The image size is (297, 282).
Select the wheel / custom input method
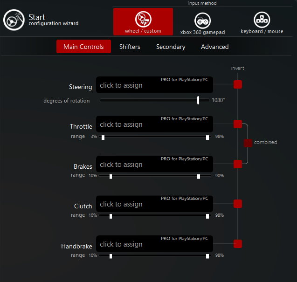(x=143, y=21)
